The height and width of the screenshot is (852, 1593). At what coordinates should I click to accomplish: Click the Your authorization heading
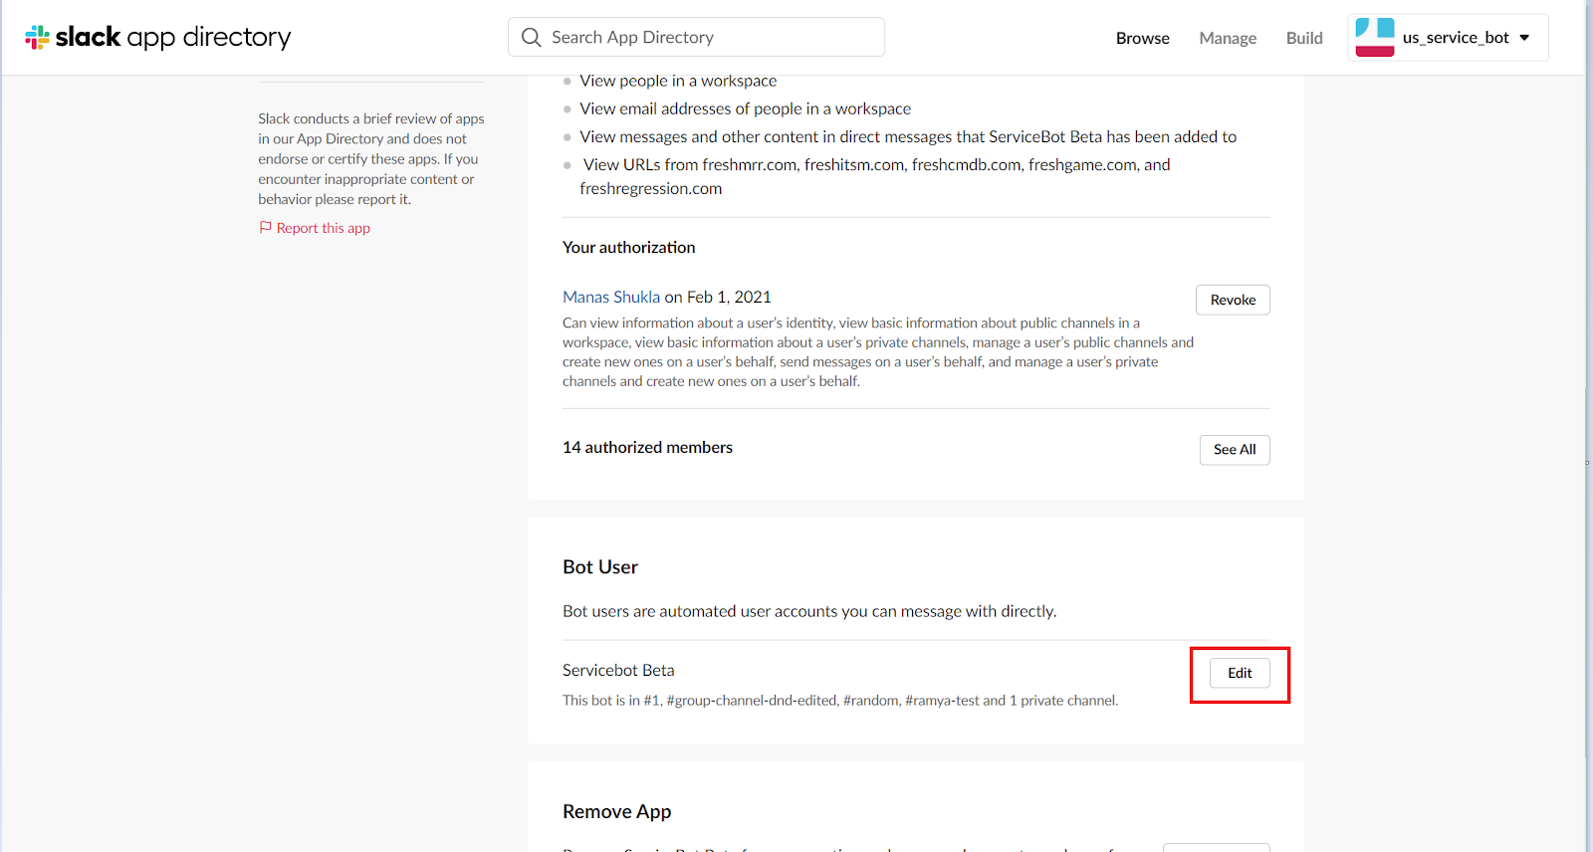pos(629,247)
